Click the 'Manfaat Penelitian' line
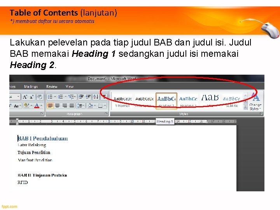Screen dimensions: 280x210 (35, 160)
